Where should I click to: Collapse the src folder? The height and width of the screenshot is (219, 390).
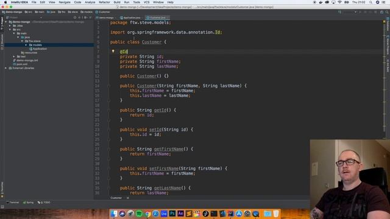(10, 30)
